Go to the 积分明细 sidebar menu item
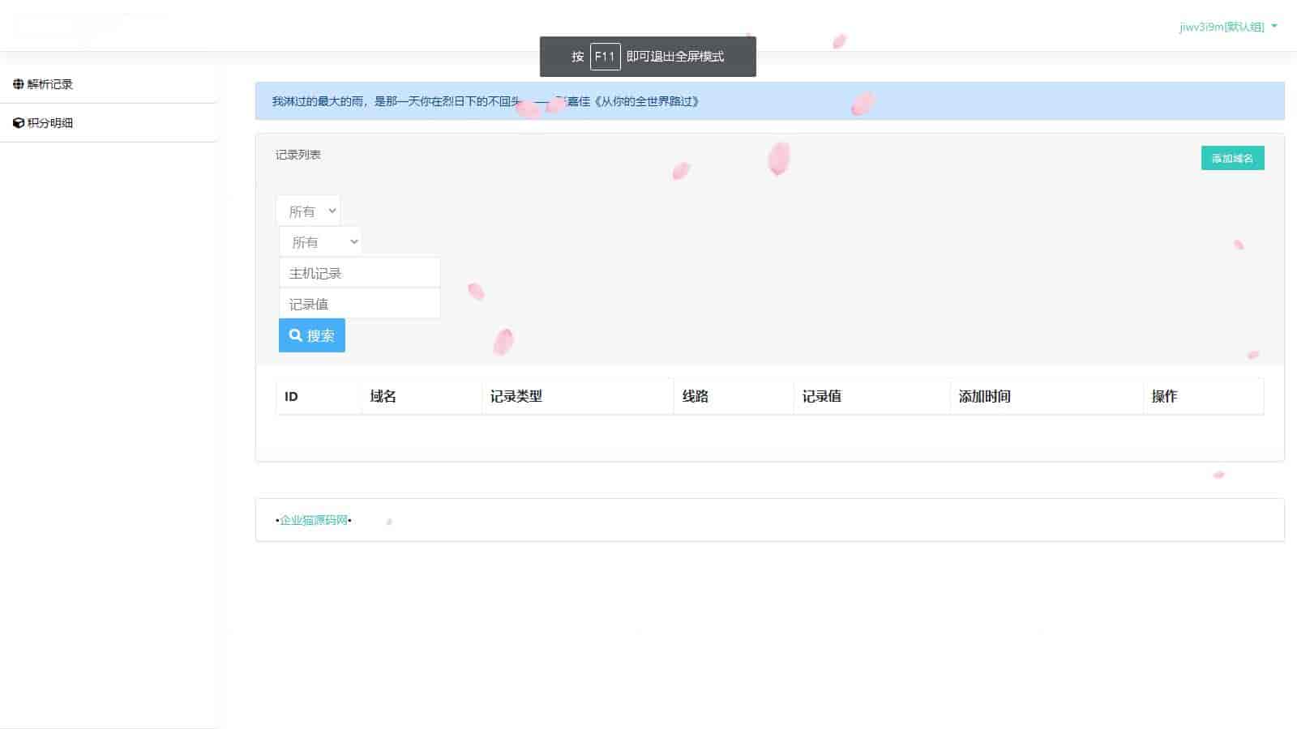The image size is (1297, 729). tap(49, 123)
